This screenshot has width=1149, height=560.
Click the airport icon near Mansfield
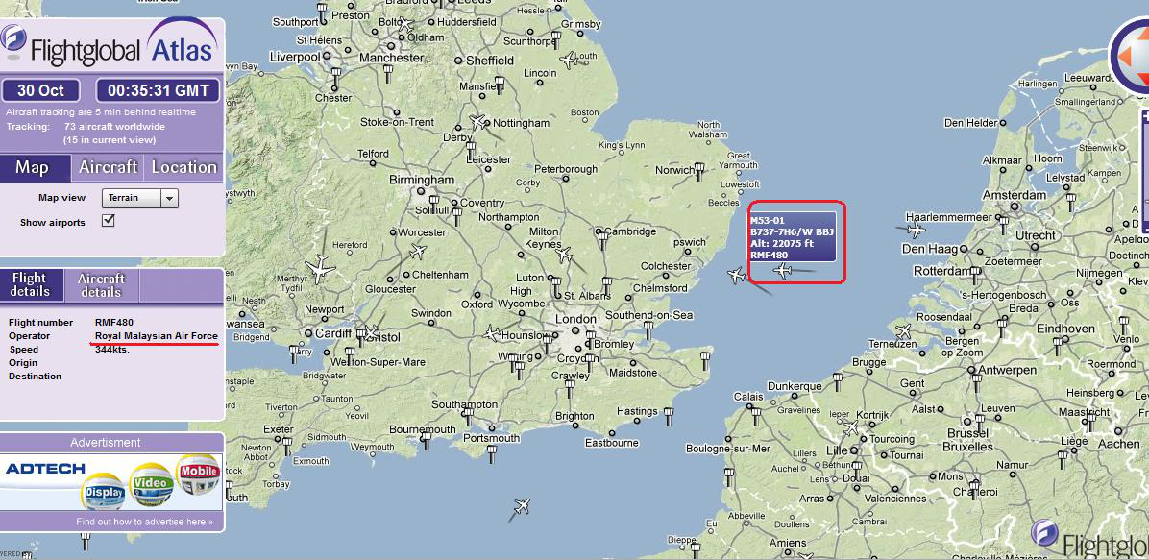(x=499, y=85)
